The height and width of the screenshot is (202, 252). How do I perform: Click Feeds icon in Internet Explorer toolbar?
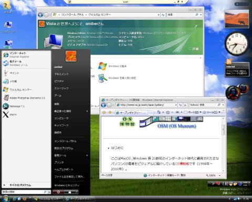167,112
